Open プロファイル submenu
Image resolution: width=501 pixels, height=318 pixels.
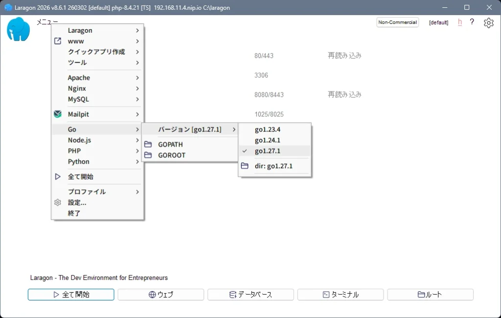pyautogui.click(x=97, y=191)
